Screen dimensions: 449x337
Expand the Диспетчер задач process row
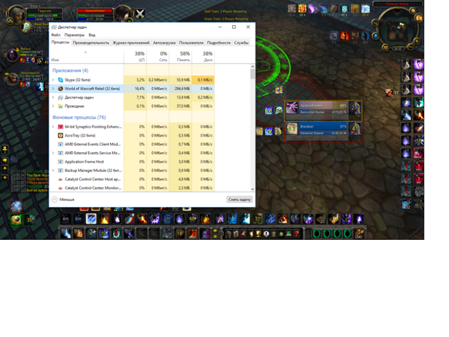click(53, 98)
